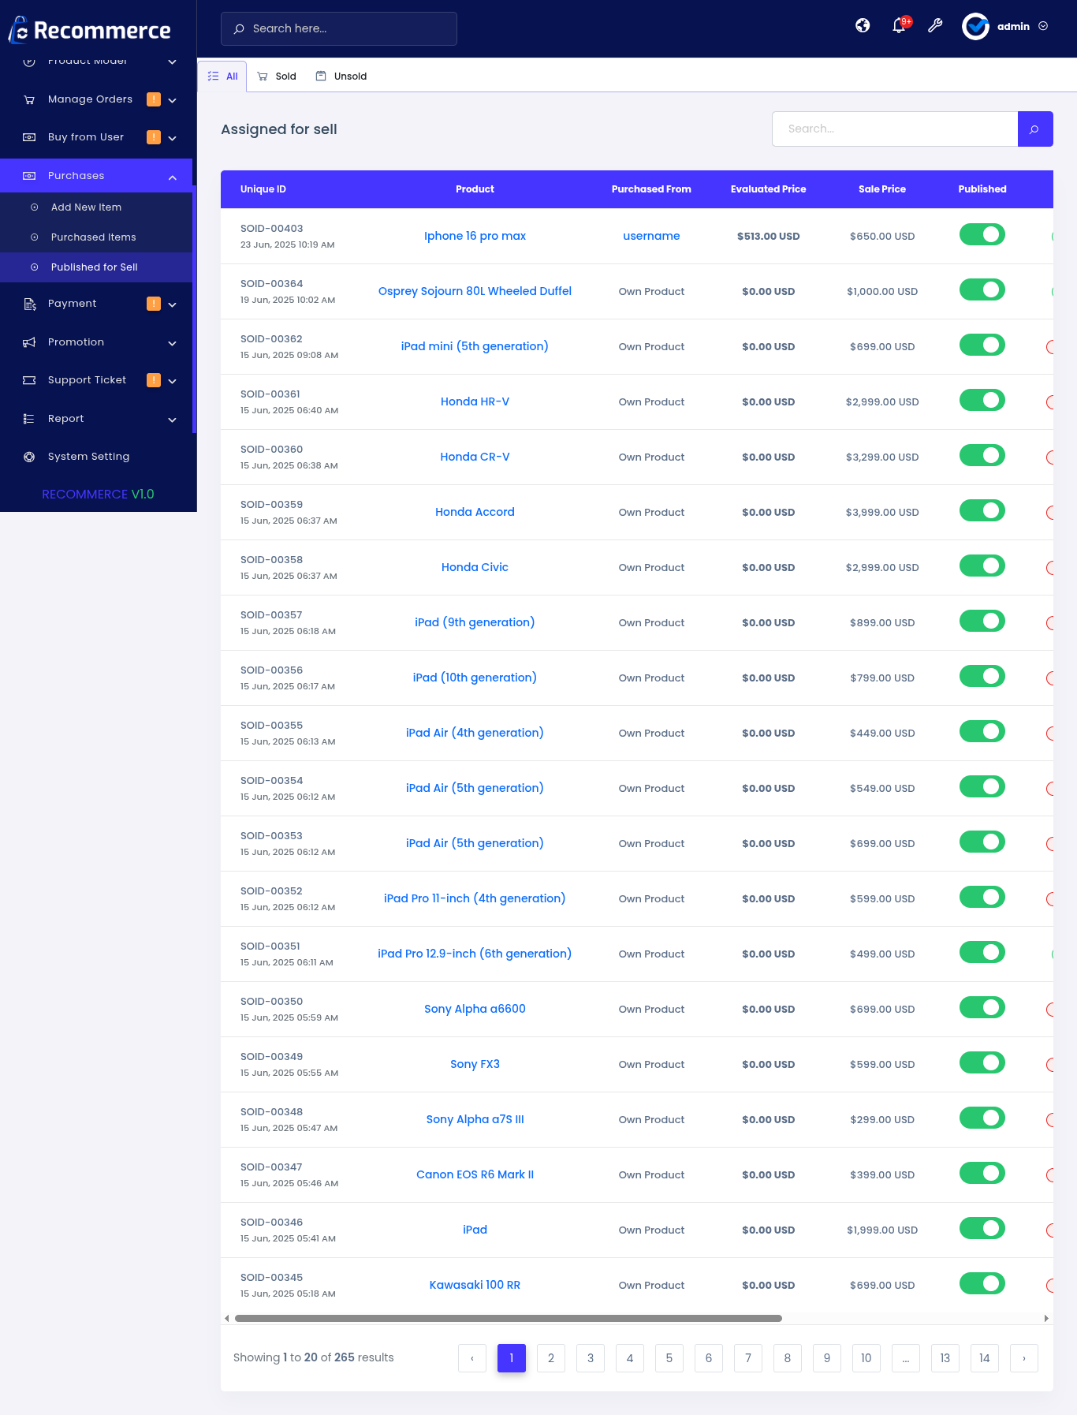
Task: Go to page 2 of results
Action: (x=551, y=1358)
